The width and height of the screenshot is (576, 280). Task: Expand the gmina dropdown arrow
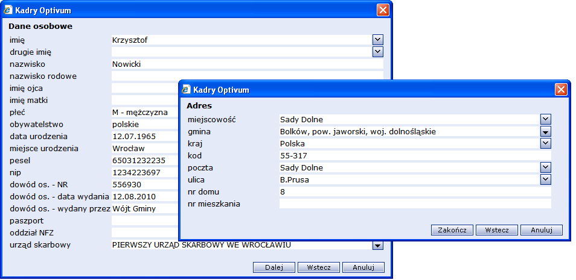pyautogui.click(x=546, y=131)
